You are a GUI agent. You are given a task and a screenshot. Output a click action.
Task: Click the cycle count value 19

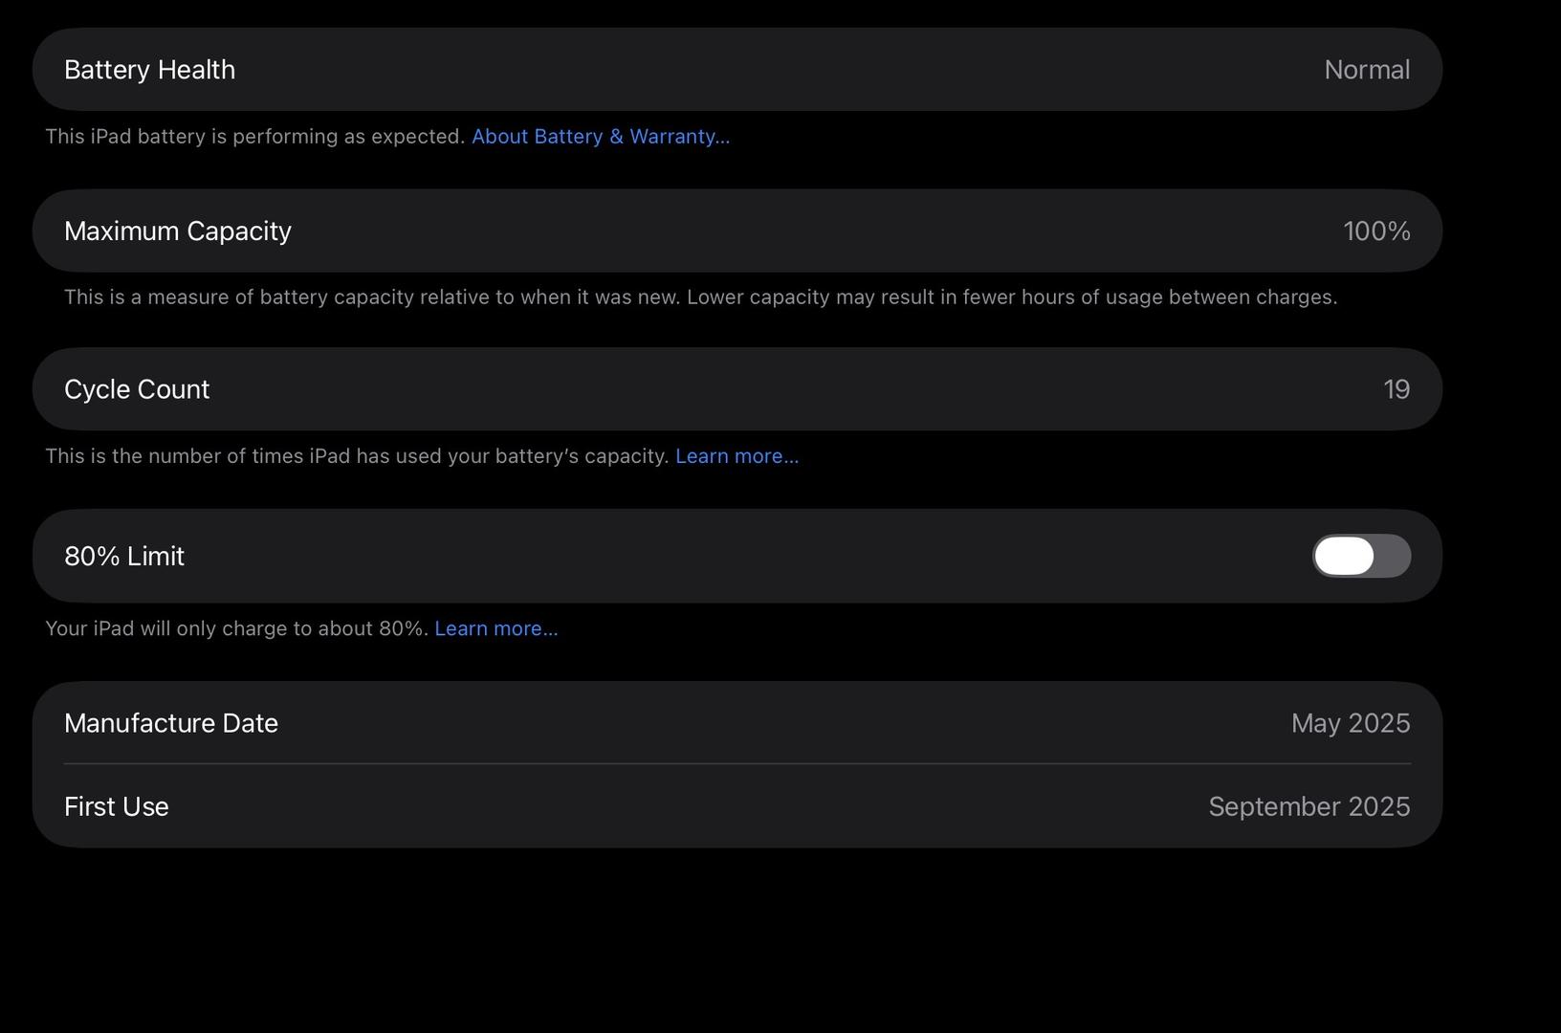tap(1396, 389)
